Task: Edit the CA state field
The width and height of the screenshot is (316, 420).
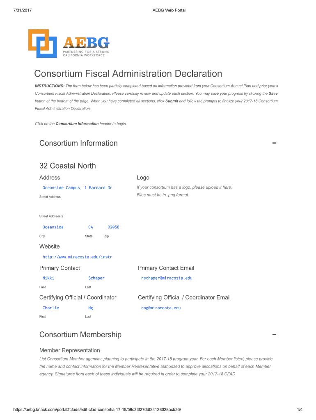Action: pos(91,227)
